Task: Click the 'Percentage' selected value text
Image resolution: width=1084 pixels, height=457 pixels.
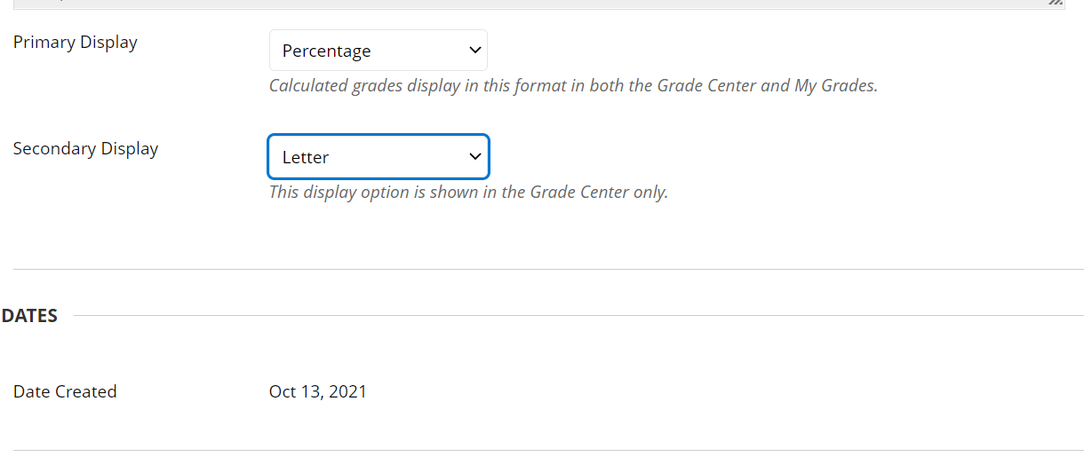Action: tap(326, 51)
